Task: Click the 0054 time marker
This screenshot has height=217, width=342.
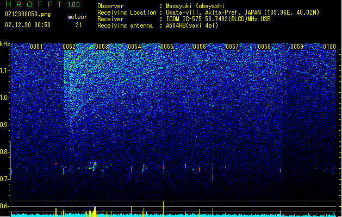Action: click(x=134, y=47)
